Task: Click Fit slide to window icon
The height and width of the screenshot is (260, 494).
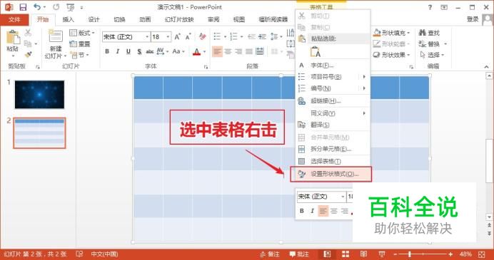Action: coord(482,254)
